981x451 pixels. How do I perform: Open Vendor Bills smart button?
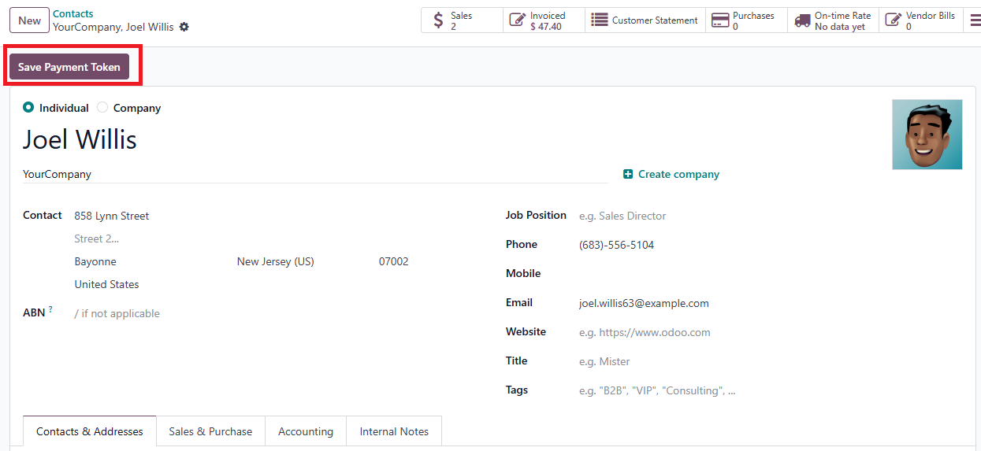pyautogui.click(x=920, y=20)
